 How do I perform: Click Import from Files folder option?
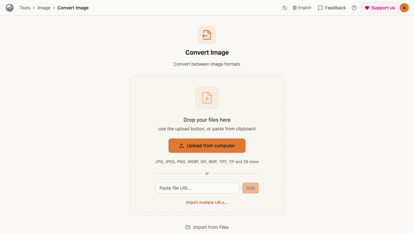pos(207,227)
